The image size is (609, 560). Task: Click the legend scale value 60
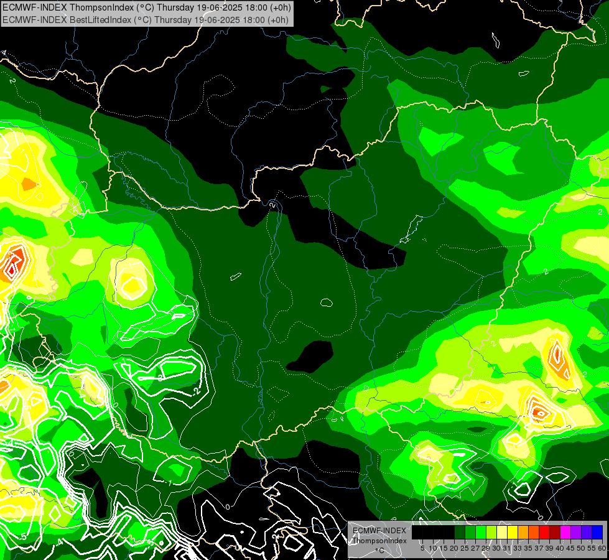tap(602, 548)
